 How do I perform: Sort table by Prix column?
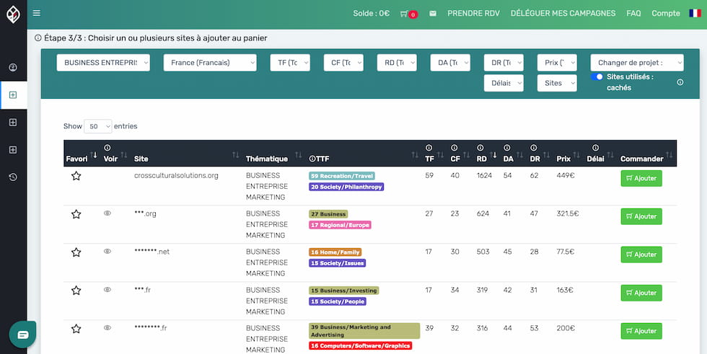pos(568,154)
